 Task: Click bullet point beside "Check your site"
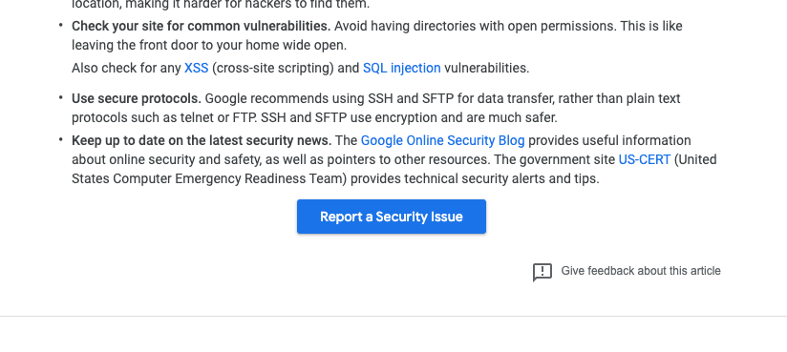pos(61,25)
